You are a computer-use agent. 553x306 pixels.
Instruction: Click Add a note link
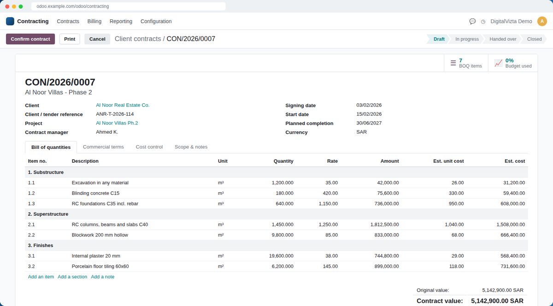(x=103, y=277)
